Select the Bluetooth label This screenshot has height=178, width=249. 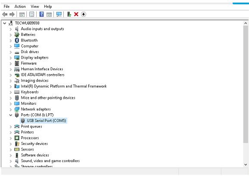[29, 41]
